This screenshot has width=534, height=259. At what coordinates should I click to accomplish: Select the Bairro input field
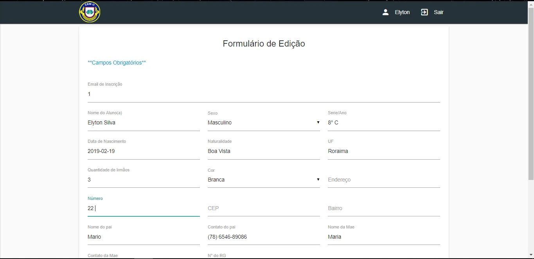384,209
